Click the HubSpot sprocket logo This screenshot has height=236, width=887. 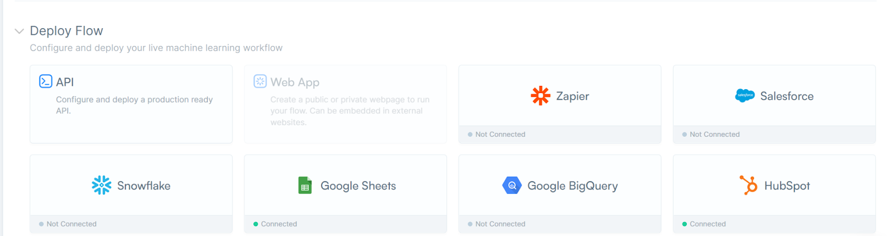pos(748,185)
